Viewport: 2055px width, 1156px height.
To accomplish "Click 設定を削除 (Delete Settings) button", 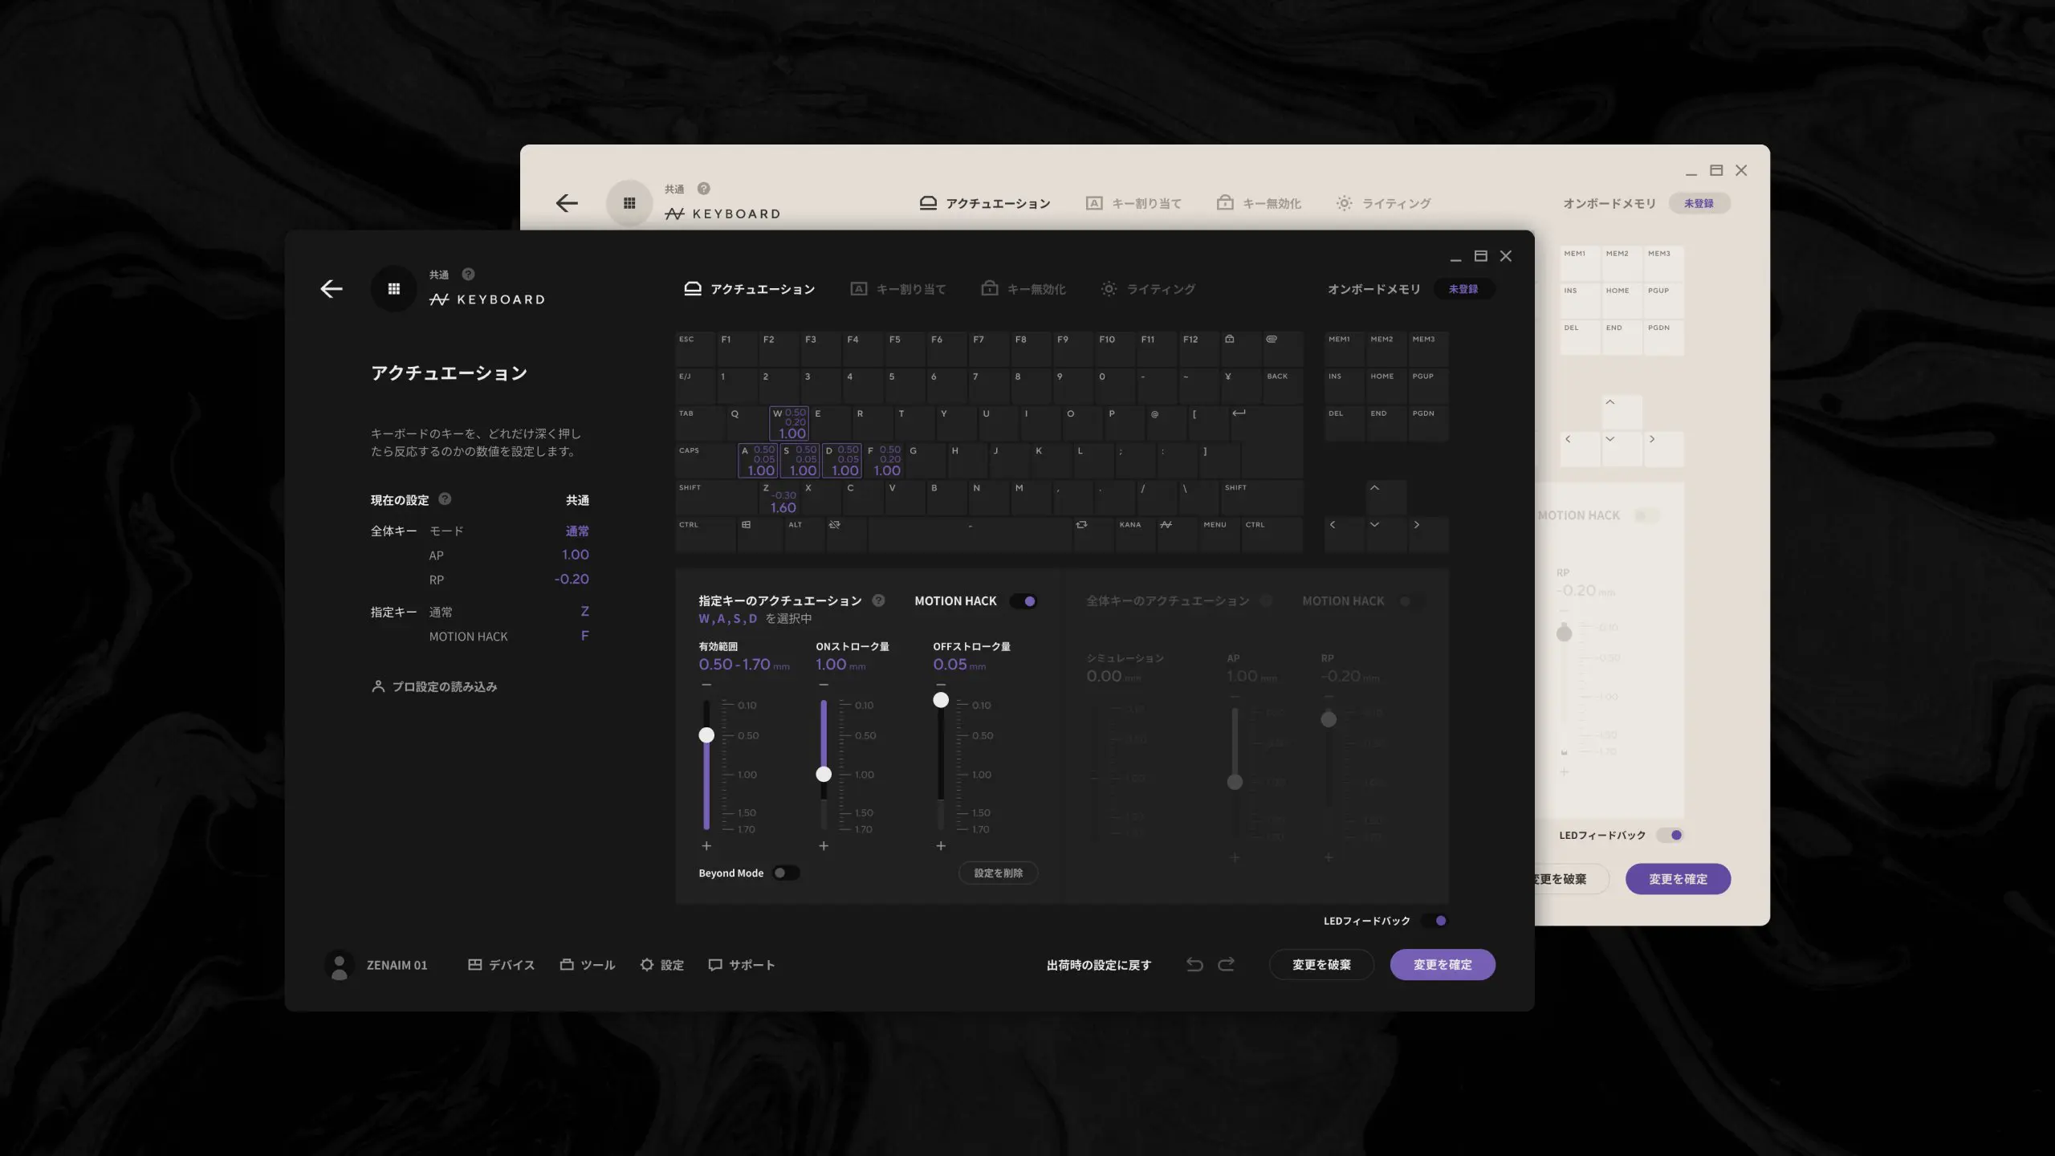I will (x=996, y=873).
